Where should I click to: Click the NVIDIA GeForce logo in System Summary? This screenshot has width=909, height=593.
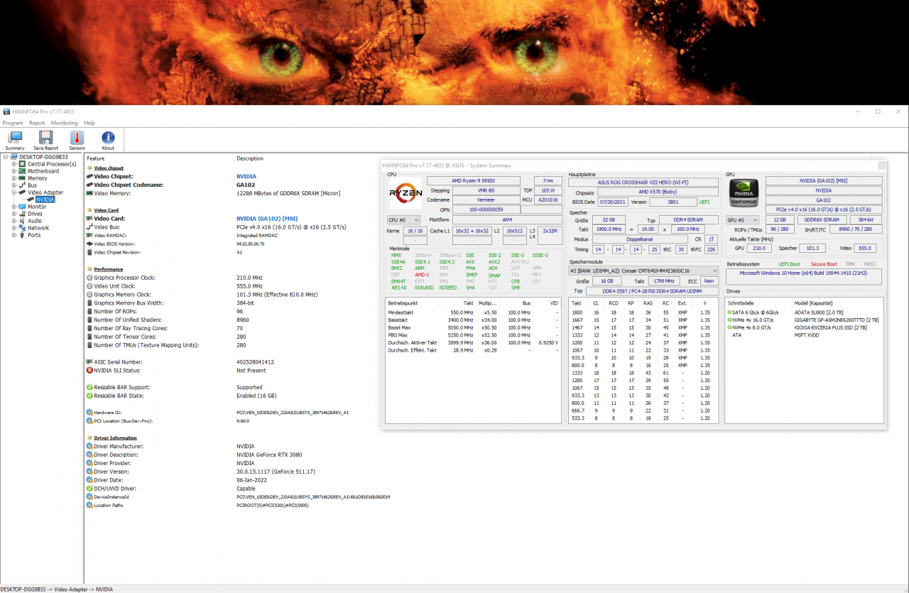[x=744, y=192]
